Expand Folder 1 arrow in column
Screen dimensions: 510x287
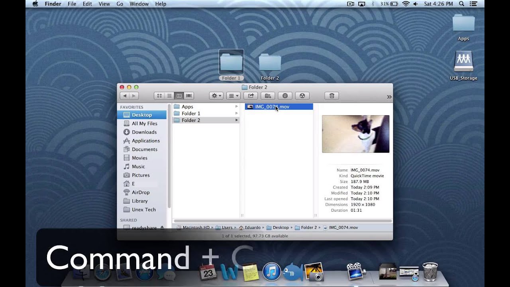[237, 113]
